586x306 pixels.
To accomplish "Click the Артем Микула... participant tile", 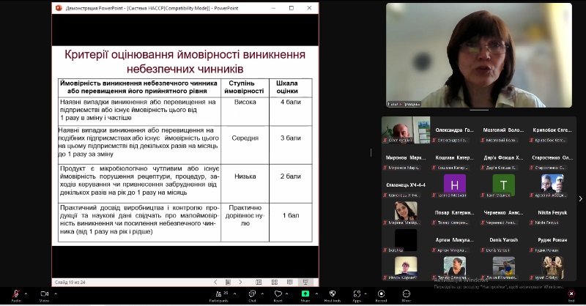I will 454,240.
